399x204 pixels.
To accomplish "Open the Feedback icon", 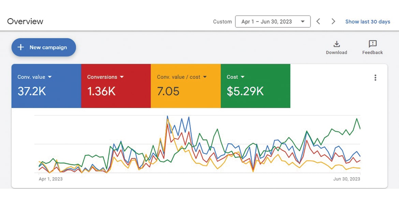I will click(372, 44).
